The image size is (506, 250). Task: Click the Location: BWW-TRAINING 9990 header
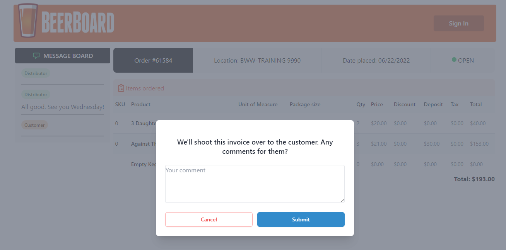[257, 60]
